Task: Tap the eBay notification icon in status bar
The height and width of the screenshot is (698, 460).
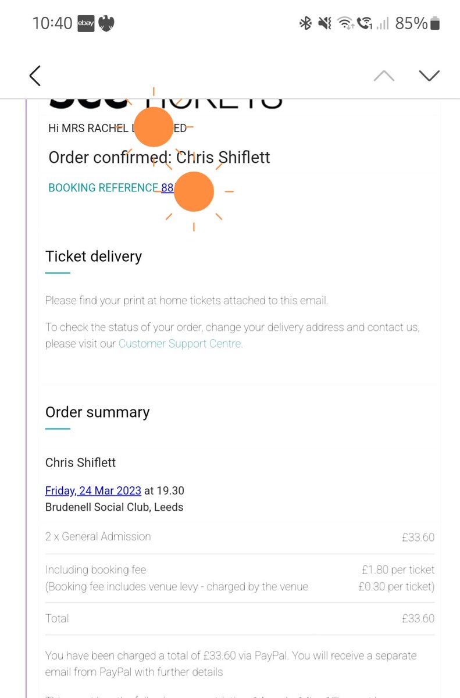Action: [x=86, y=24]
